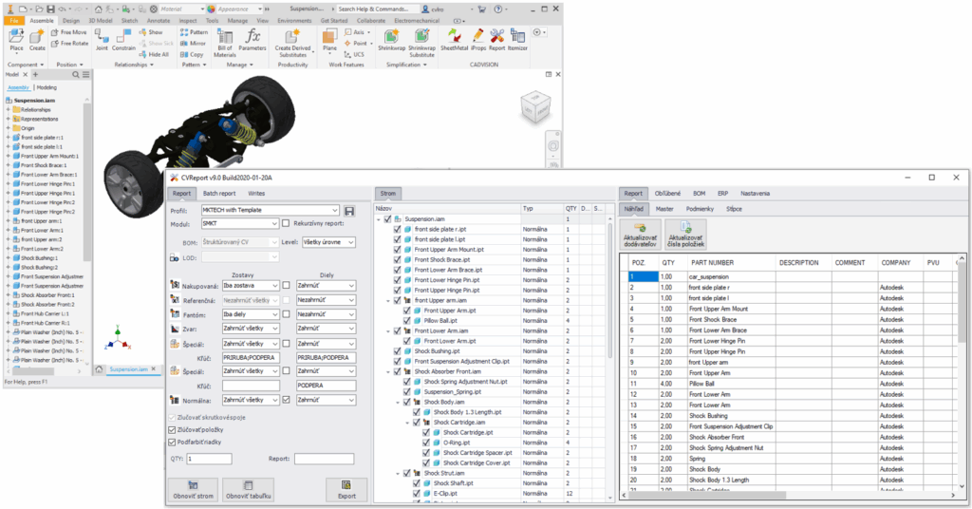The image size is (972, 509).
Task: Toggle the Rekurzívny report checkbox
Action: [286, 223]
